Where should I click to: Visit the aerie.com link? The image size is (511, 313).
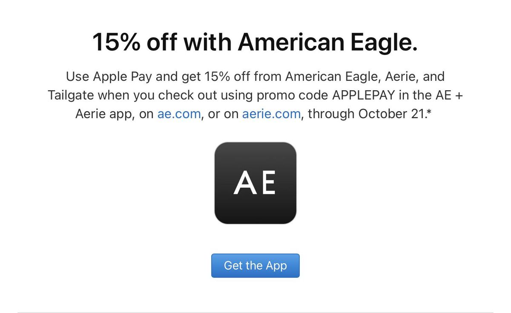(x=271, y=114)
